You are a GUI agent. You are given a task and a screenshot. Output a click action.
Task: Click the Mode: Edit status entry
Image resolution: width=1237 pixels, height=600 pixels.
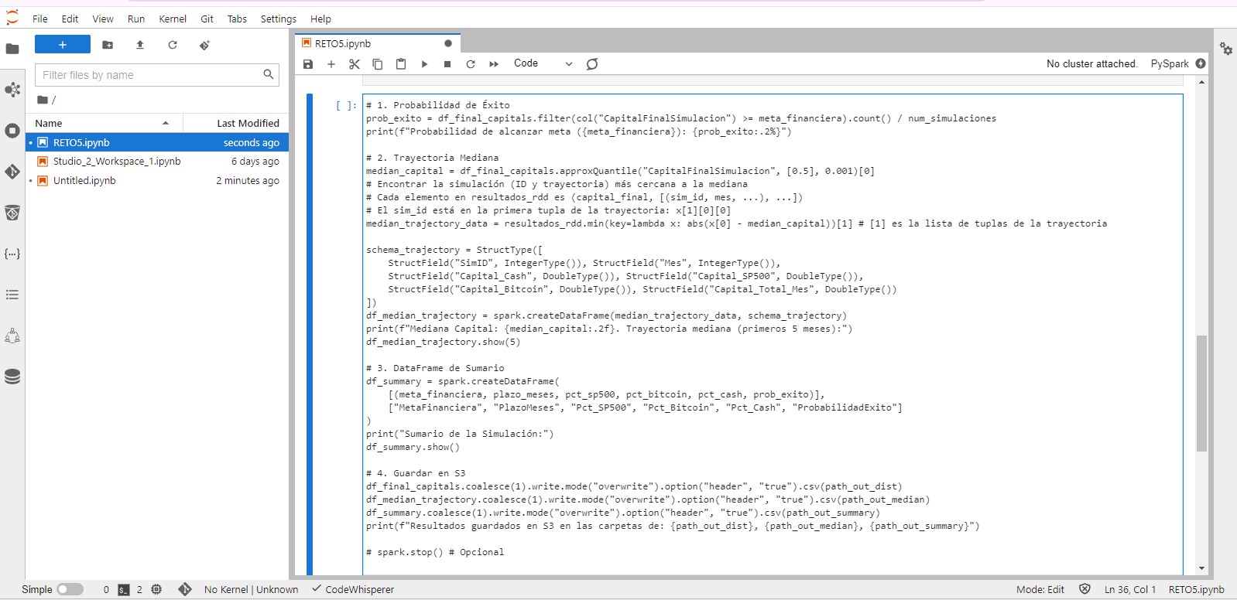(1040, 589)
